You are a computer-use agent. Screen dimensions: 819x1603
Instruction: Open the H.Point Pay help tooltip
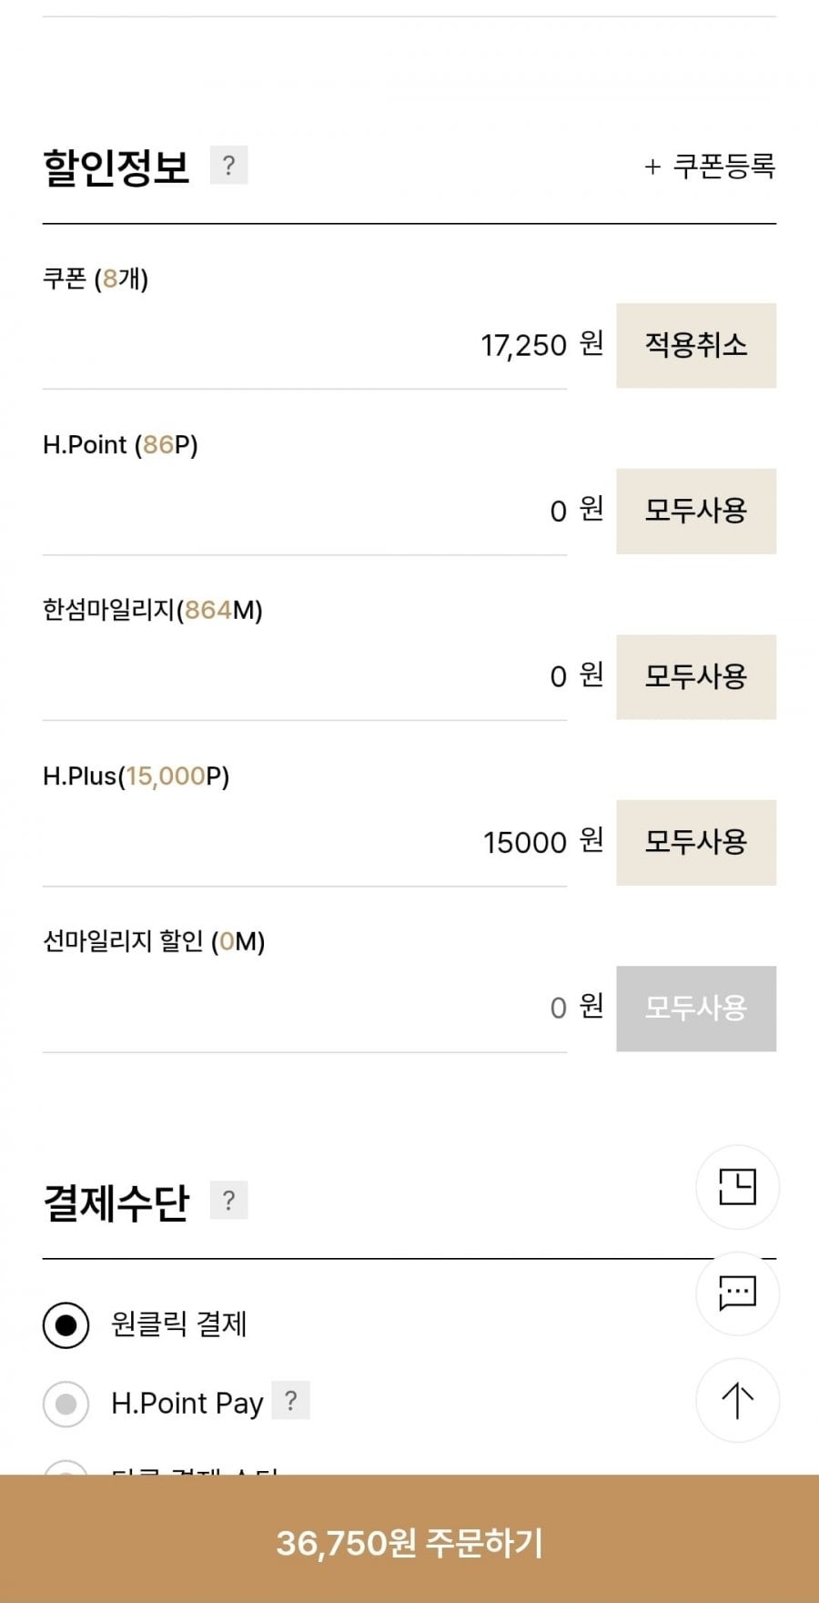[x=290, y=1400]
